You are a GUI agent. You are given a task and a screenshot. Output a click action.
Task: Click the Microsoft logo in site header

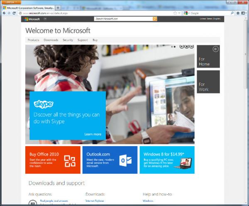32,19
